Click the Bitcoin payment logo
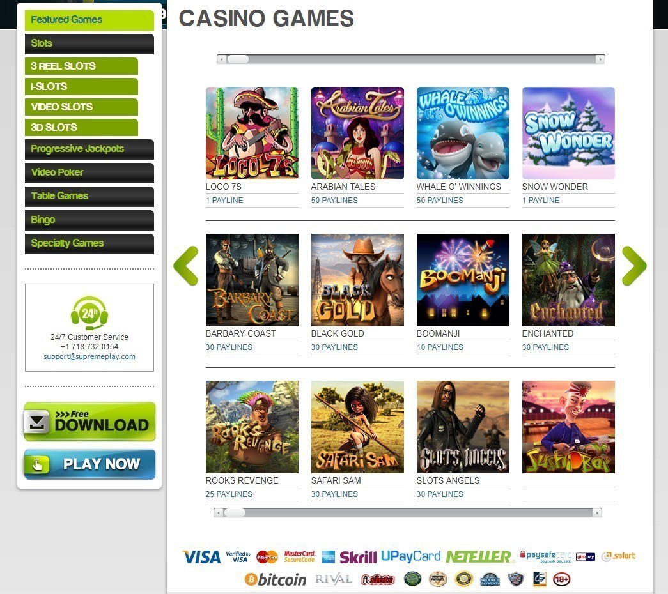 click(x=276, y=579)
